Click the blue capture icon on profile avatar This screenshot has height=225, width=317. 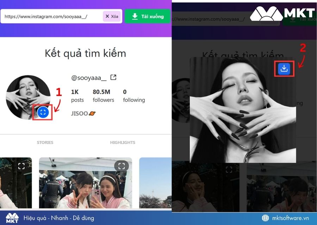tap(44, 112)
